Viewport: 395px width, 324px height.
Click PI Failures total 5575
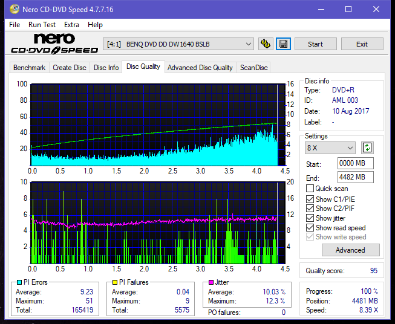click(182, 310)
